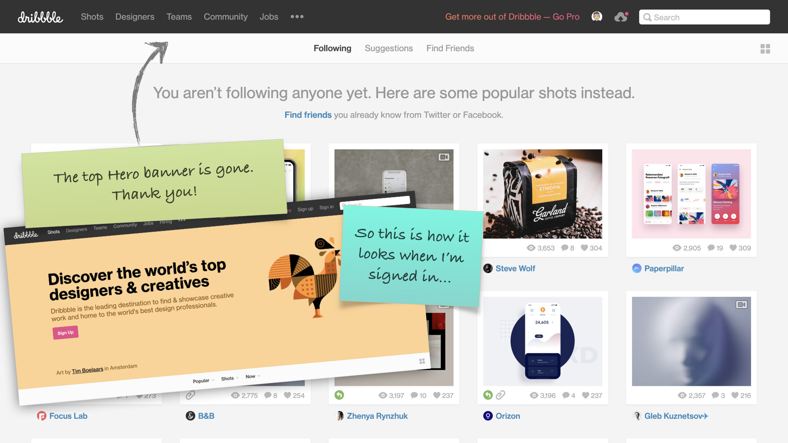Click the Dribbble logo
The width and height of the screenshot is (788, 443).
click(40, 17)
